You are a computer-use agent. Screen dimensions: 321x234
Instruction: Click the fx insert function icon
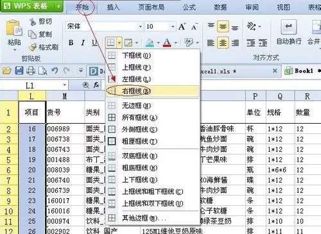pos(96,85)
